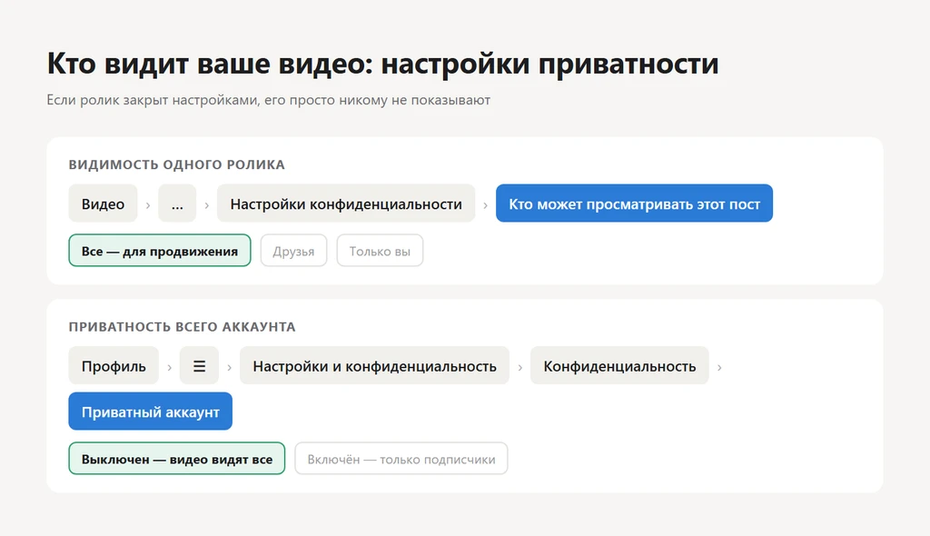Click the chevron after the hamburger chip
930x536 pixels.
(x=229, y=367)
